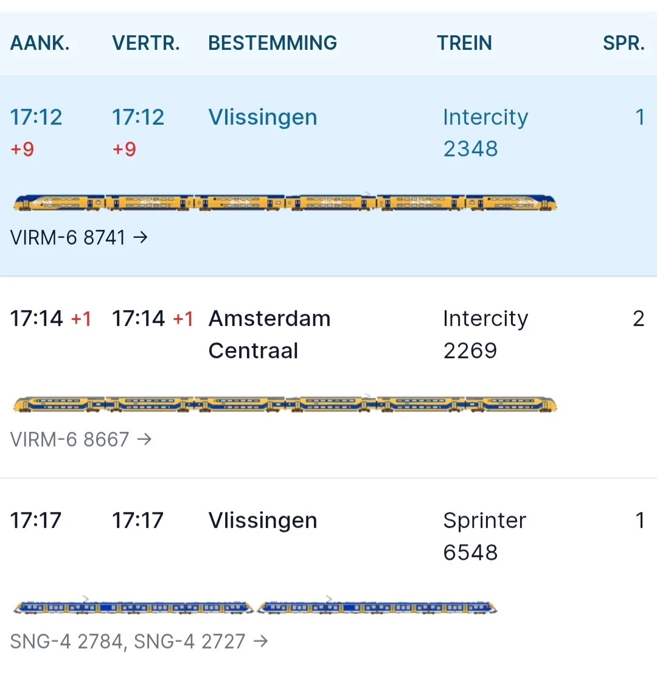The image size is (657, 679).
Task: Click the VERTR. column header
Action: (x=146, y=43)
